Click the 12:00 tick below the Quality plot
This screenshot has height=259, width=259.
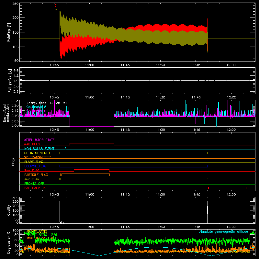pyautogui.click(x=231, y=227)
